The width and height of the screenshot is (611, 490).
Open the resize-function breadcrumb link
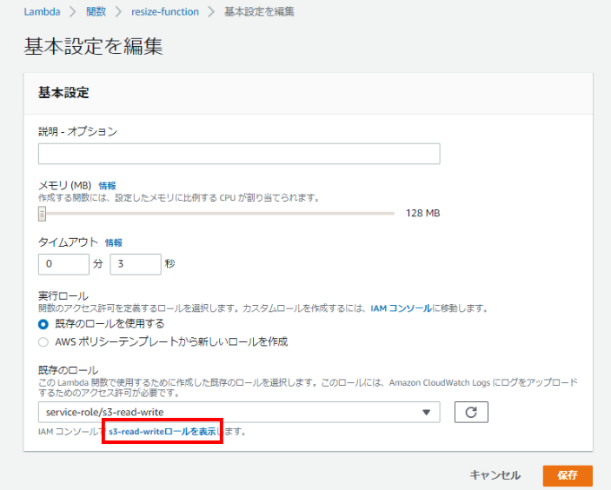(x=165, y=11)
